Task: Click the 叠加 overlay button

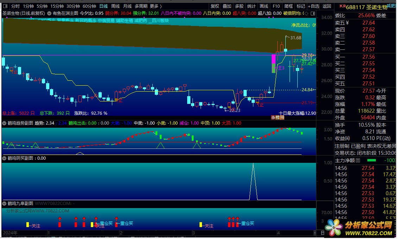Action: click(227, 6)
